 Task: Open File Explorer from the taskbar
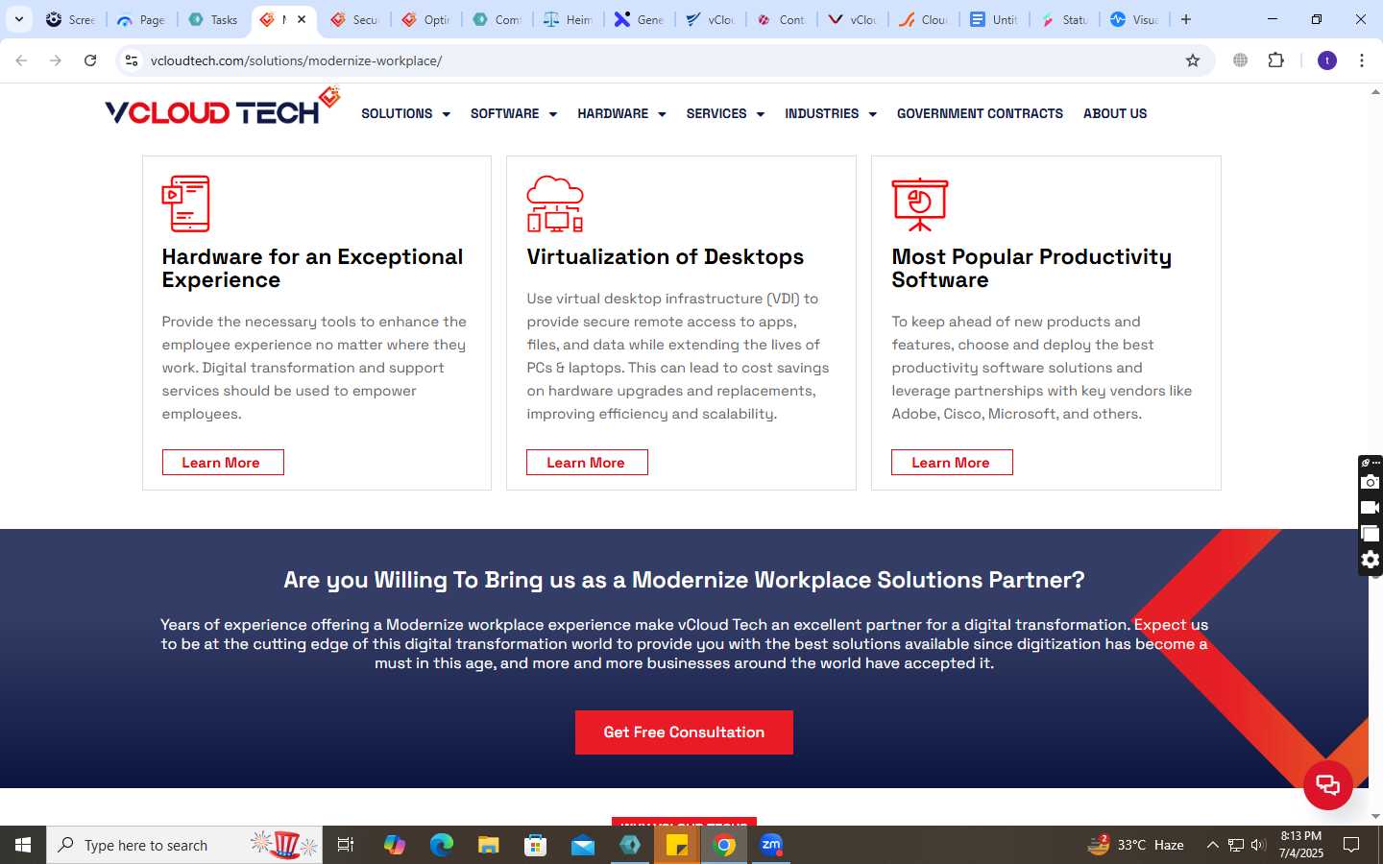coord(489,845)
